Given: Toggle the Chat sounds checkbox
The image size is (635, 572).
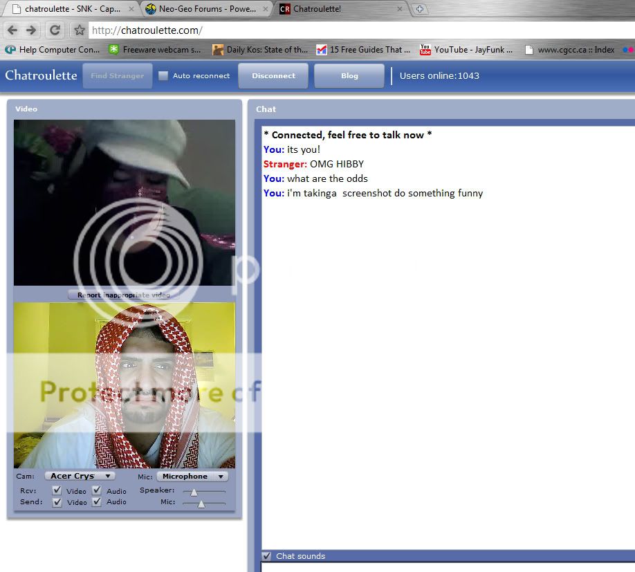Looking at the screenshot, I should [x=266, y=556].
